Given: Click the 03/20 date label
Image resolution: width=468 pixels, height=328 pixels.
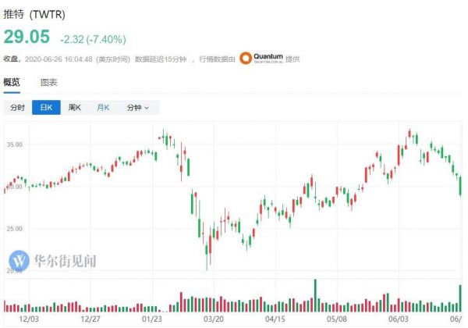Looking at the screenshot, I should [x=213, y=319].
